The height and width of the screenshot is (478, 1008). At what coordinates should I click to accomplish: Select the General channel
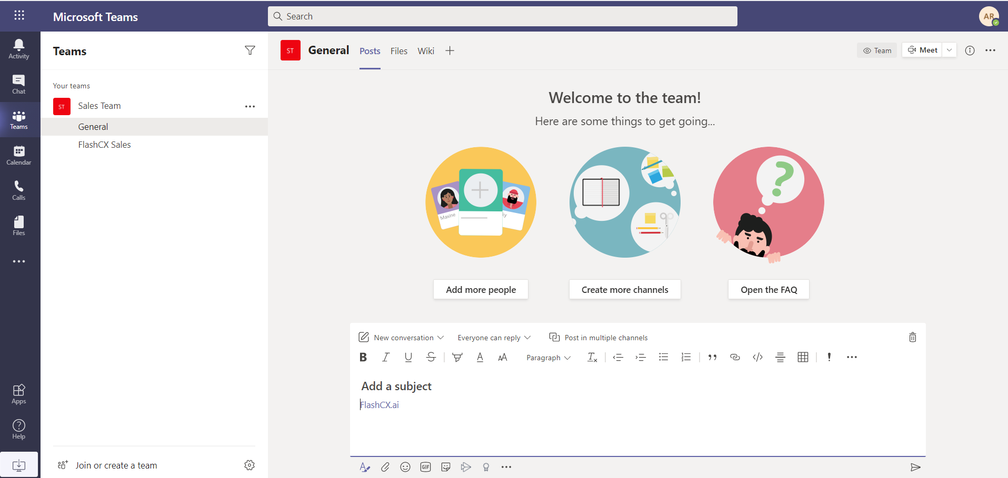pos(154,127)
